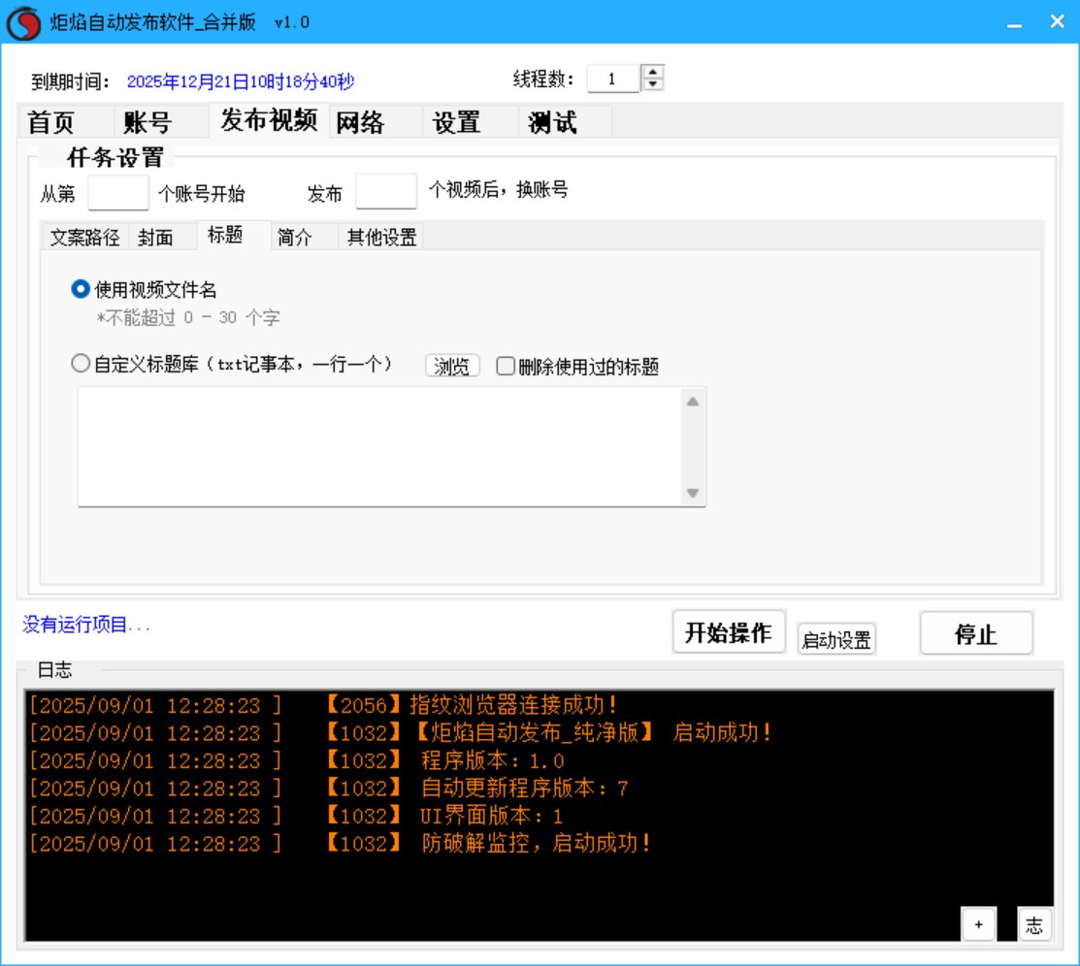Click log line 防破解监控，启动成功
Image resolution: width=1080 pixels, height=966 pixels.
tap(340, 844)
